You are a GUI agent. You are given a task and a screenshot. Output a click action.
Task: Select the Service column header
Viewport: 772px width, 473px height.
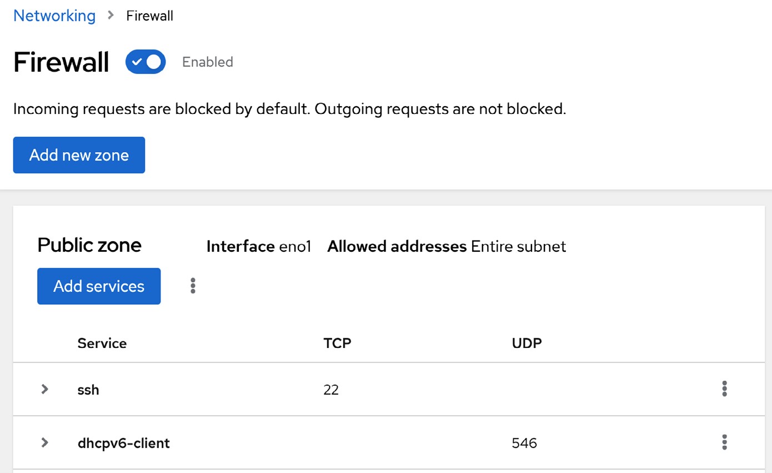click(102, 343)
